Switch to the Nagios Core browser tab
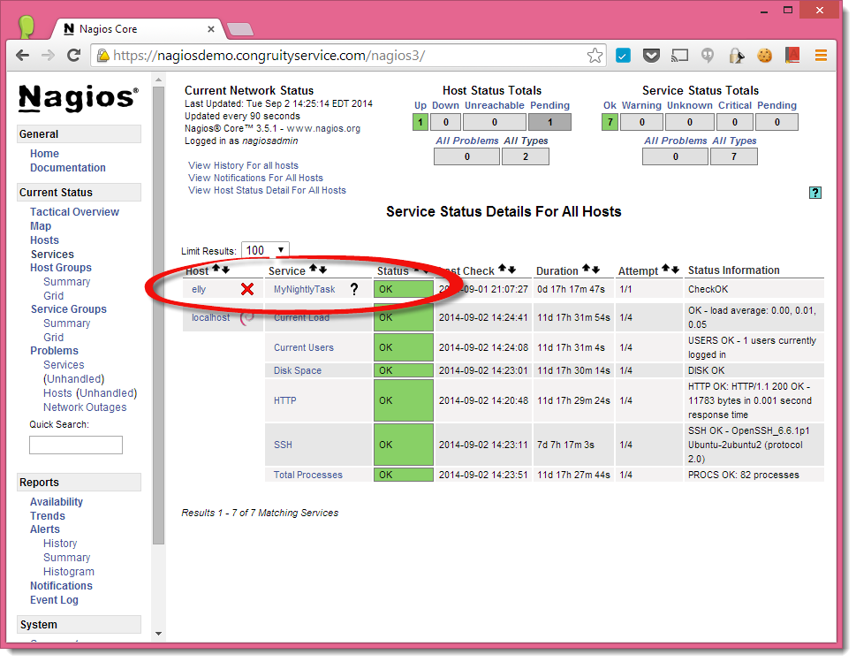 [138, 29]
